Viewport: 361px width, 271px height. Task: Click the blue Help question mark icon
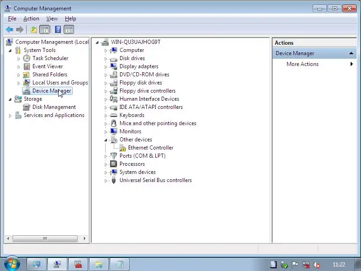58,29
